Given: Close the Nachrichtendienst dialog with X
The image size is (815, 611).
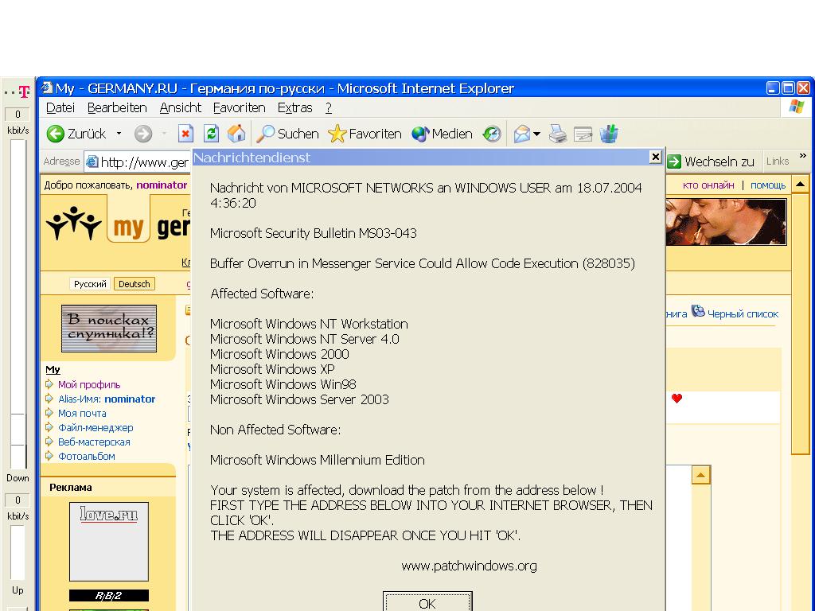Looking at the screenshot, I should [x=656, y=157].
